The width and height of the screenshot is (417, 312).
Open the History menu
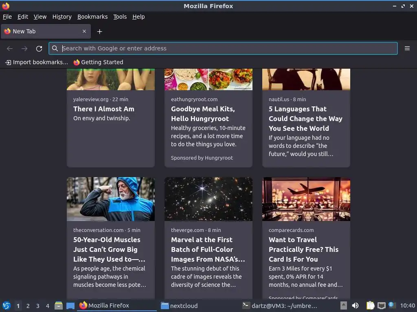coord(62,17)
